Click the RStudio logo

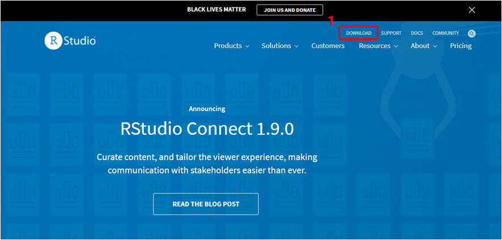(70, 41)
